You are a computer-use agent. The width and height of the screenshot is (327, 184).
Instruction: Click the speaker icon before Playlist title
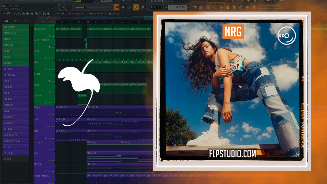55,14
